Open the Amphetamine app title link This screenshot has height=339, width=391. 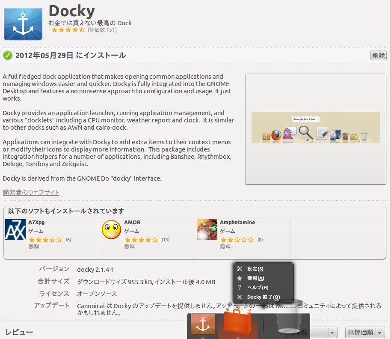[237, 222]
